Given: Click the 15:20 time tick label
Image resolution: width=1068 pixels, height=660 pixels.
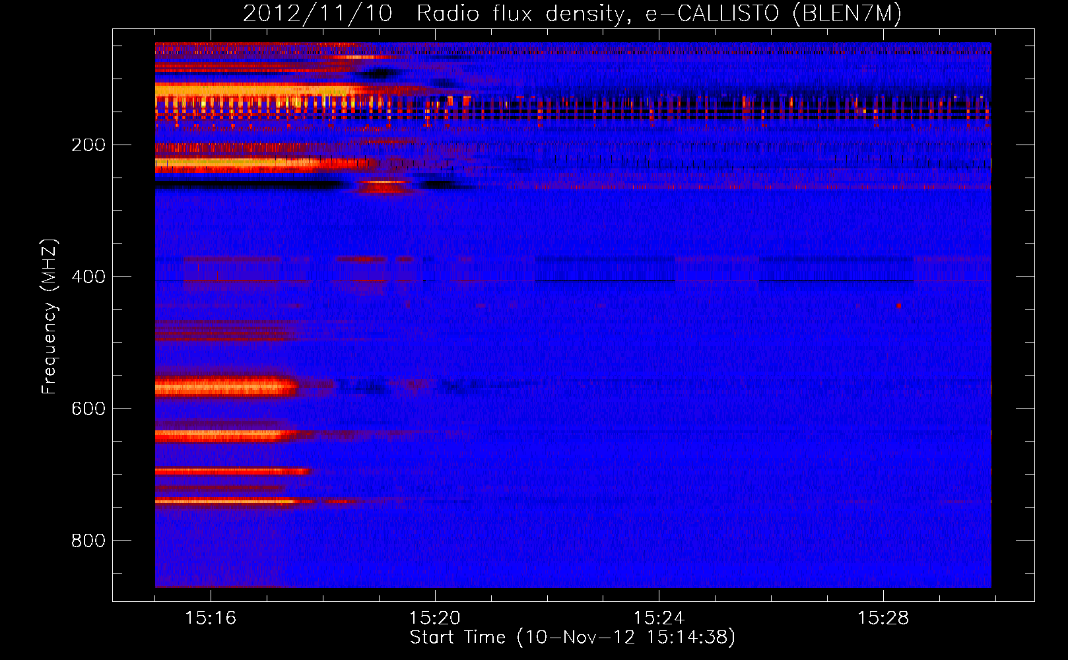Looking at the screenshot, I should [435, 618].
